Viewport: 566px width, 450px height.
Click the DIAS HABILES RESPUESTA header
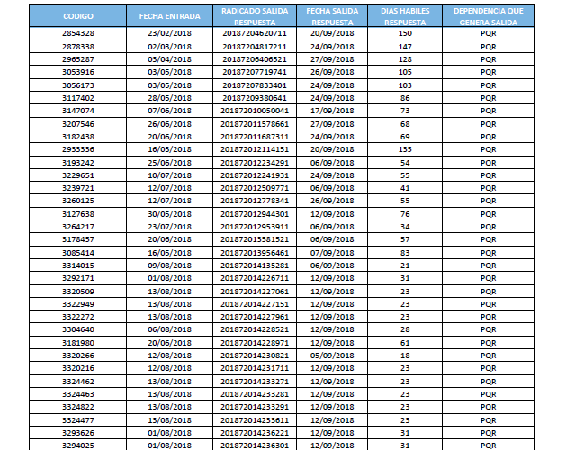405,16
